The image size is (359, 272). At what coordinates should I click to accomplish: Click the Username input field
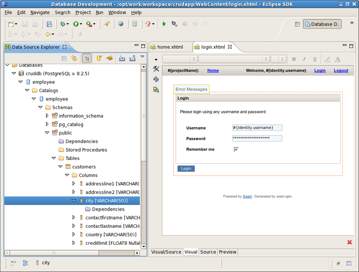[257, 128]
